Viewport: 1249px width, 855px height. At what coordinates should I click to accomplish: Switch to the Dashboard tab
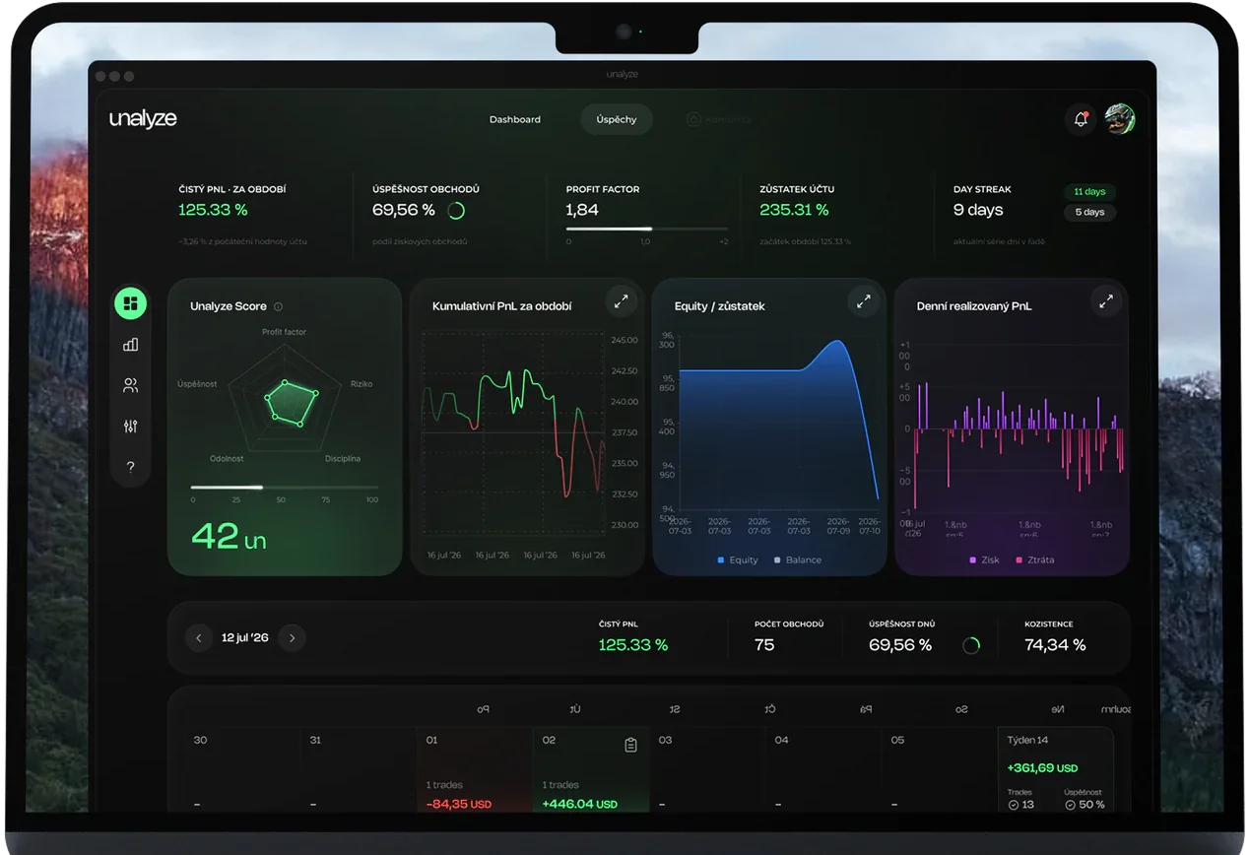point(515,119)
